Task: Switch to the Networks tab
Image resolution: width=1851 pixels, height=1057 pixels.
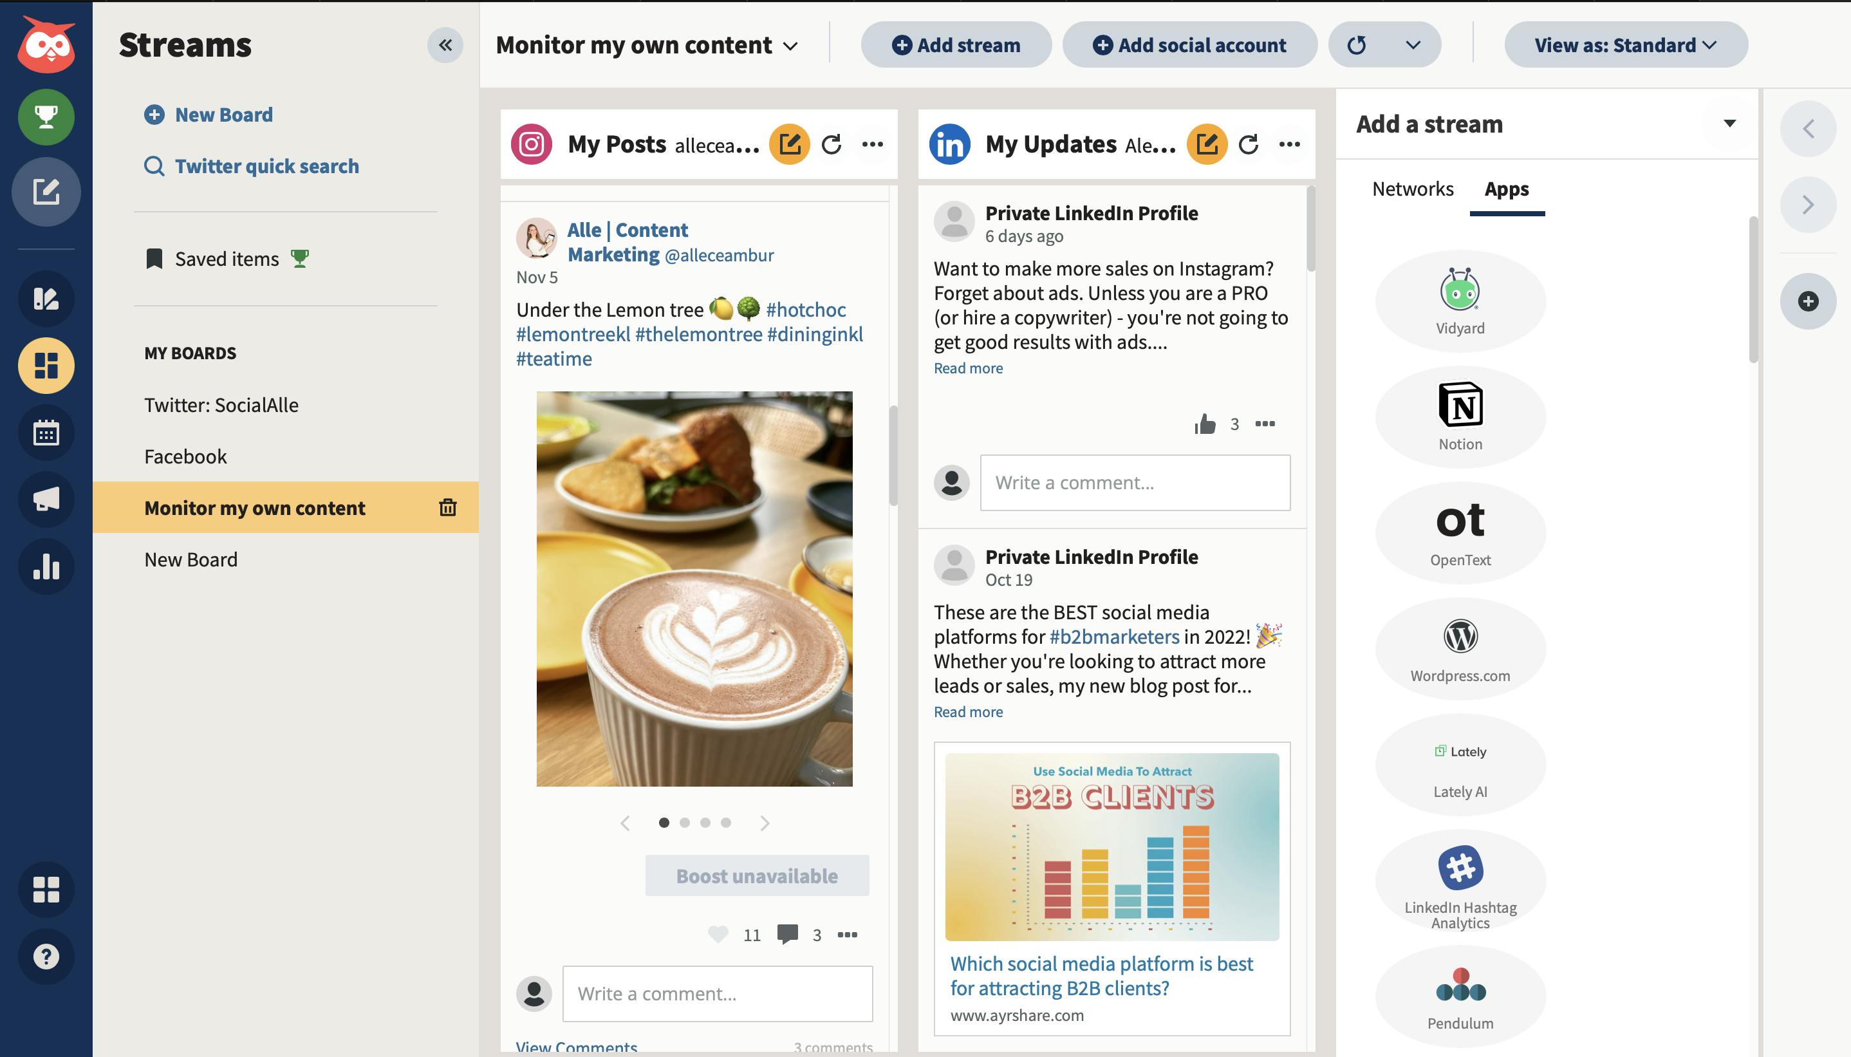Action: 1413,188
